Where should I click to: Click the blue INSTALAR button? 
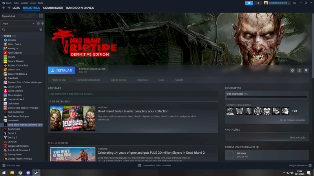pos(61,70)
